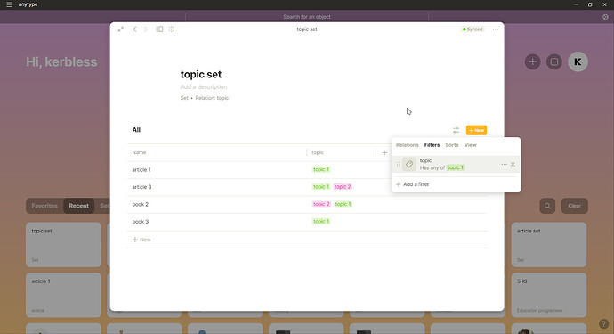The width and height of the screenshot is (614, 334).
Task: Select the topic 1 tag in filter
Action: [456, 167]
